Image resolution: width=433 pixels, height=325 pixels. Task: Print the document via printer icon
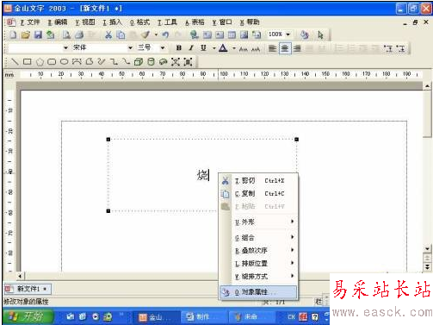(79, 34)
